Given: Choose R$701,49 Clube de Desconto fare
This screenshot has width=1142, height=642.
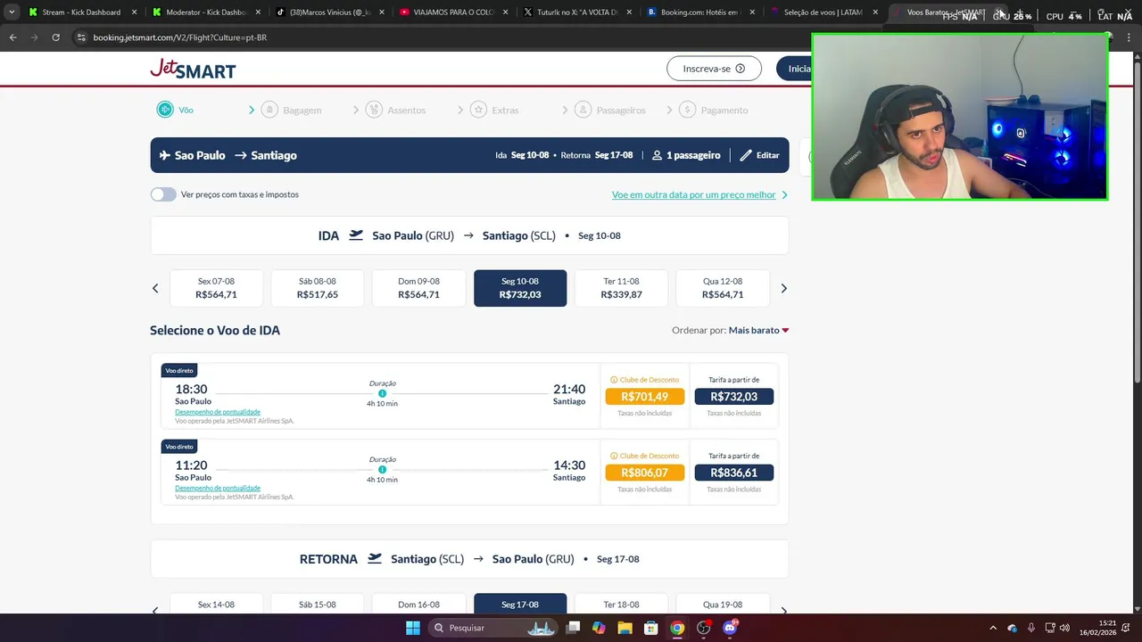Looking at the screenshot, I should coord(644,397).
